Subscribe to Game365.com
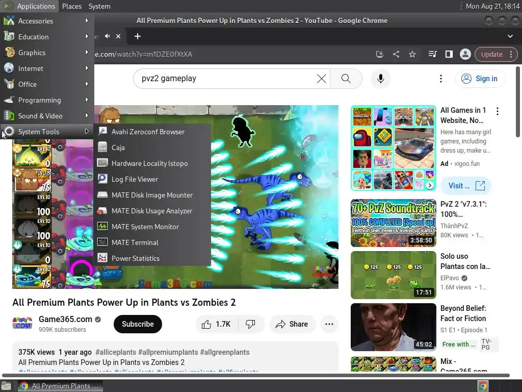 [138, 324]
